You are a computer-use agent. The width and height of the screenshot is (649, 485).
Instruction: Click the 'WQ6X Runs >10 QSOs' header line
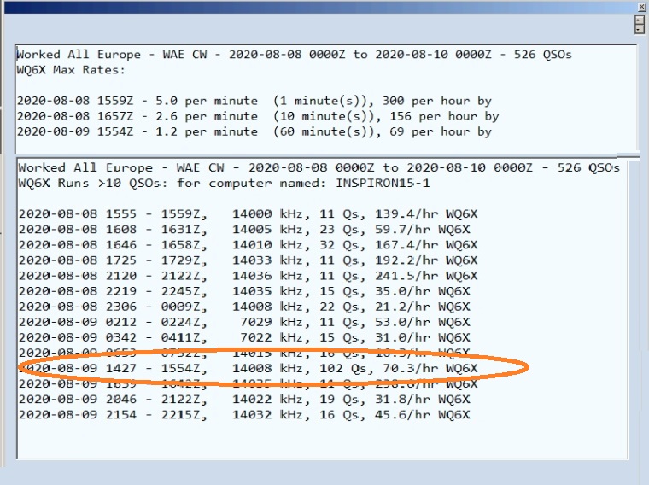click(x=224, y=183)
